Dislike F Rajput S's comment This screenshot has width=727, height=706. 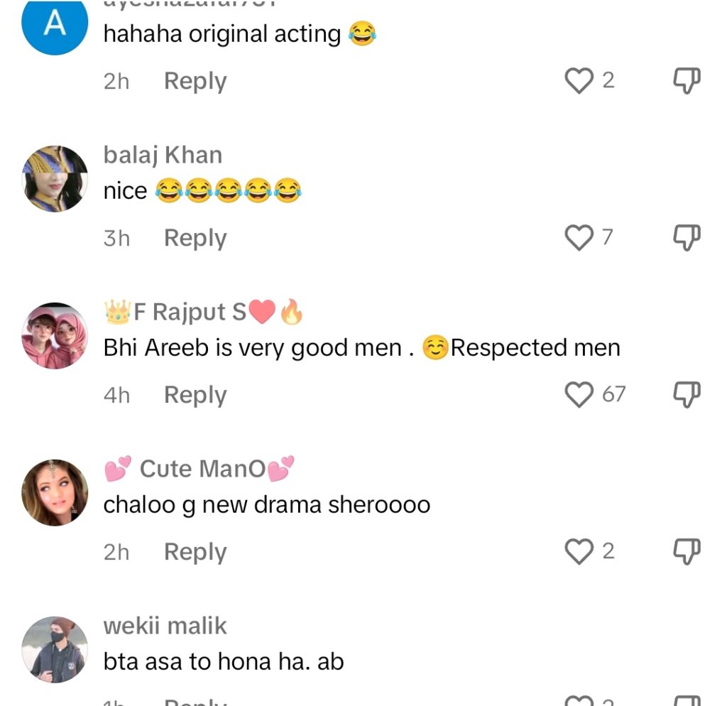(x=687, y=394)
